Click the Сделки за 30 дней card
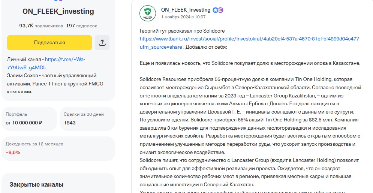This screenshot has width=373, height=193. tap(87, 118)
